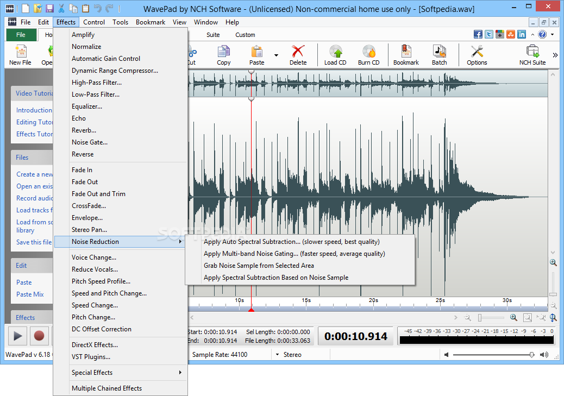This screenshot has height=396, width=564.
Task: Open the Bookmark menu in menu bar
Action: 151,22
